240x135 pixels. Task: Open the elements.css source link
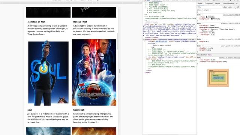point(230,23)
